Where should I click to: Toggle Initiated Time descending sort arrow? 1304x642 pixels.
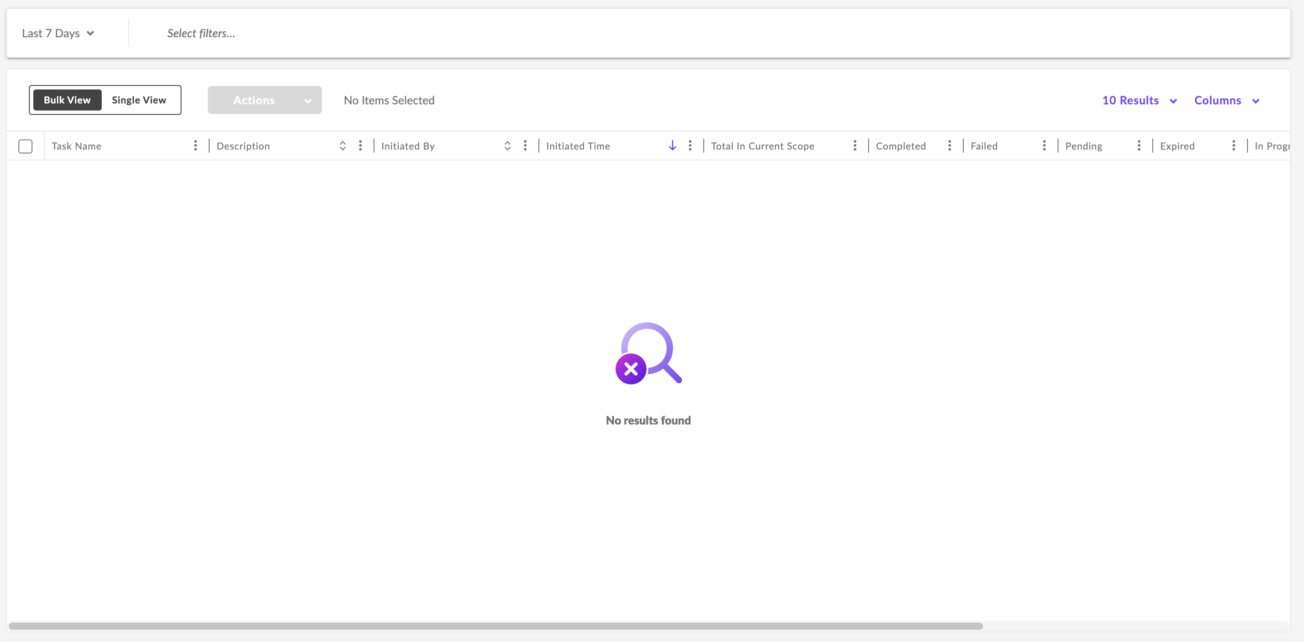point(672,146)
